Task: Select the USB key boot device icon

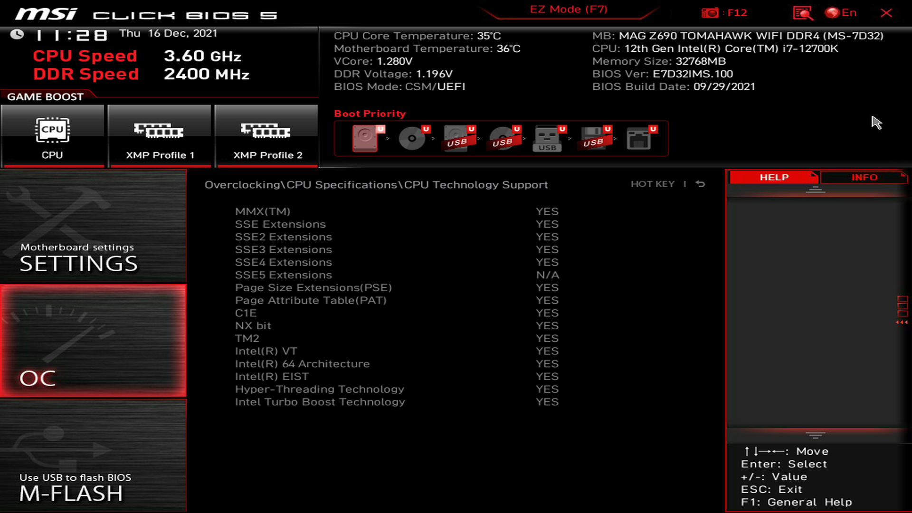Action: point(549,138)
